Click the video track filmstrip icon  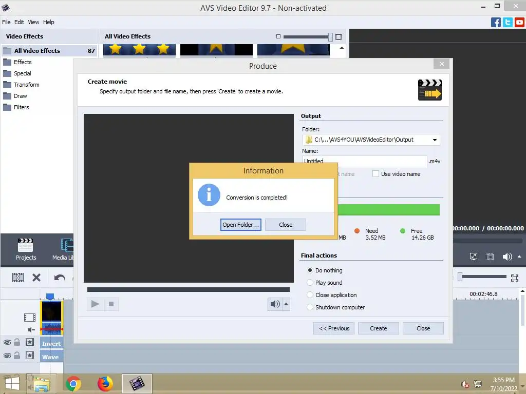(x=29, y=317)
